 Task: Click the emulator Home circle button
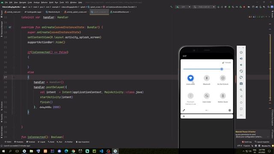(x=241, y=103)
